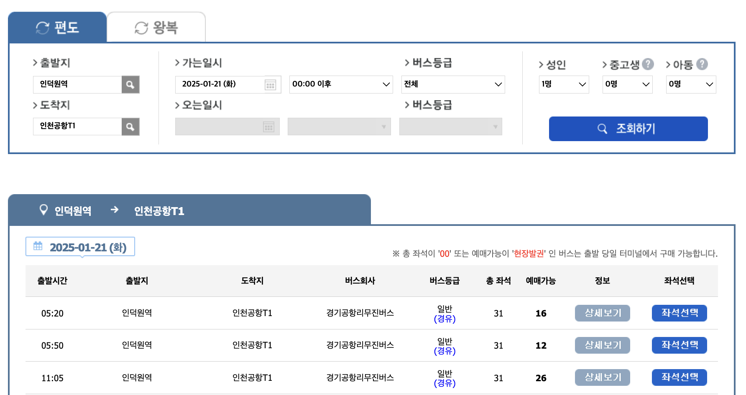The width and height of the screenshot is (746, 395).
Task: Click the search magnifier beside 도착지 field
Action: pyautogui.click(x=130, y=127)
